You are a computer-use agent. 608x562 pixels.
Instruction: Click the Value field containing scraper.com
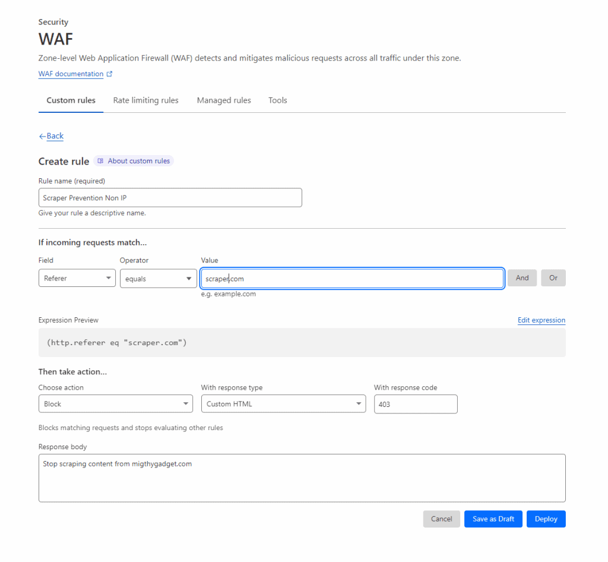[x=352, y=278]
